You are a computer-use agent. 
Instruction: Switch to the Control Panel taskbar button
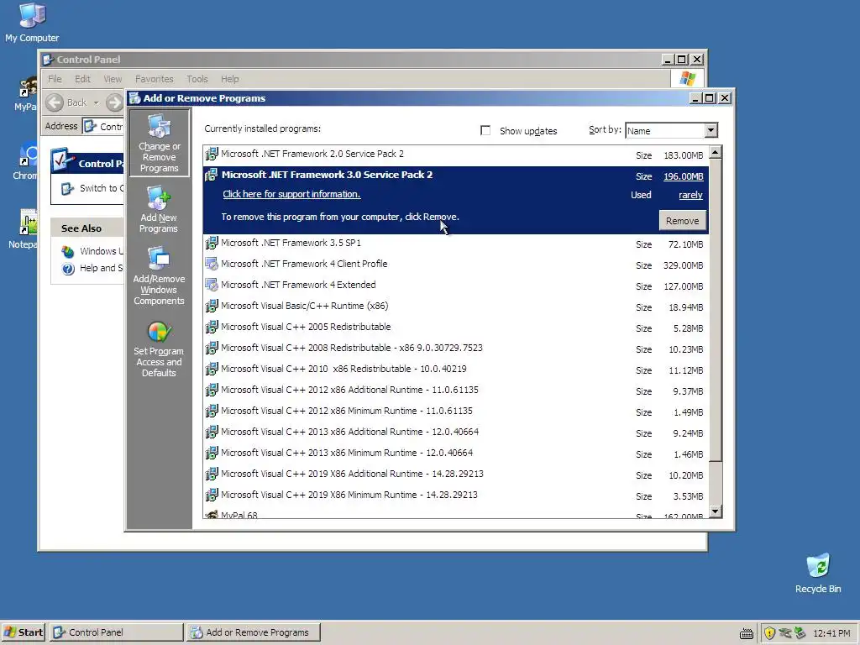coord(117,632)
